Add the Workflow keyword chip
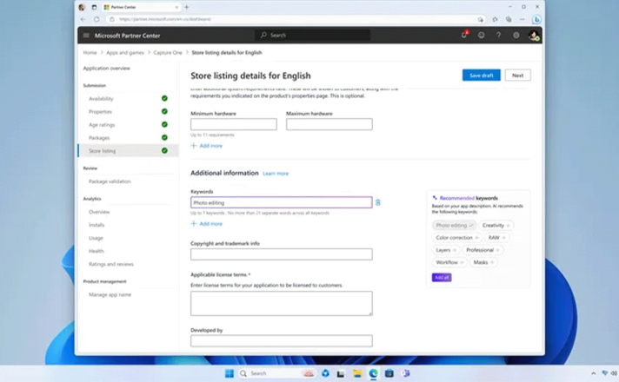The width and height of the screenshot is (619, 382). click(x=449, y=262)
